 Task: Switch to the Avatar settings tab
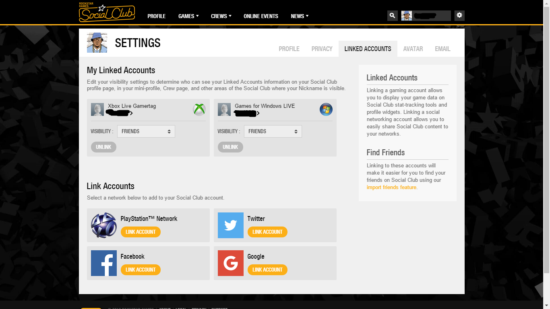(x=413, y=49)
